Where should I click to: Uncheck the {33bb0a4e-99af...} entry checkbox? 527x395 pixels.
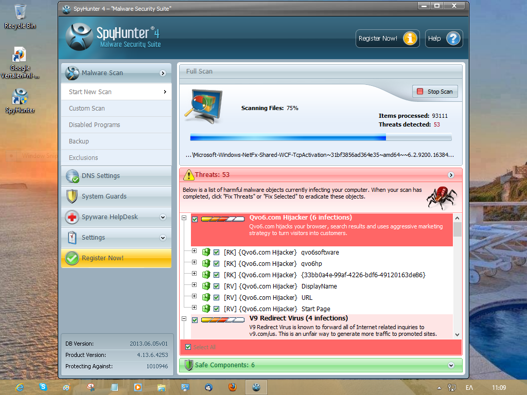217,275
